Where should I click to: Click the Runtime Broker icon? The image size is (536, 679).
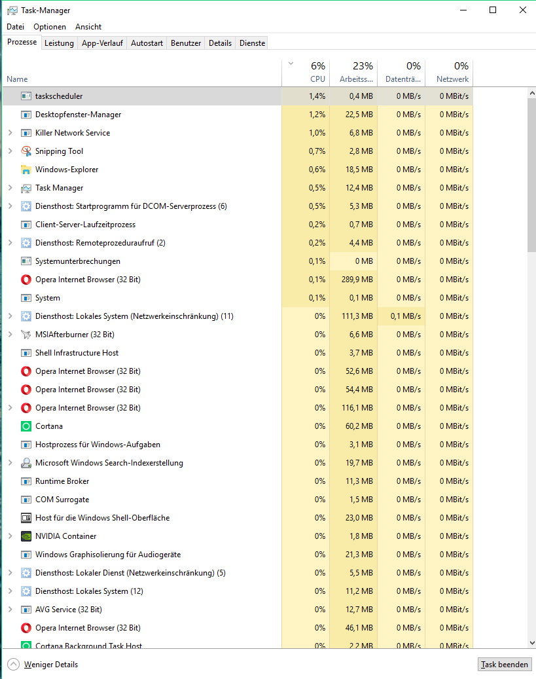point(26,481)
